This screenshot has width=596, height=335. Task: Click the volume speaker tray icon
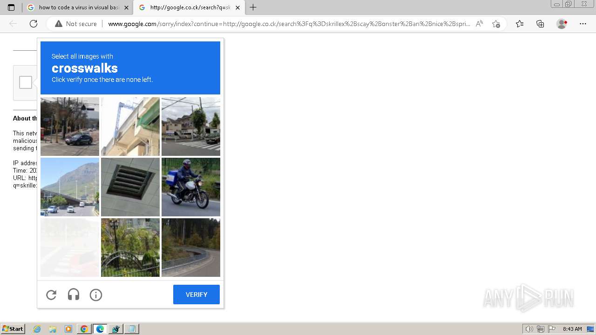(x=529, y=329)
